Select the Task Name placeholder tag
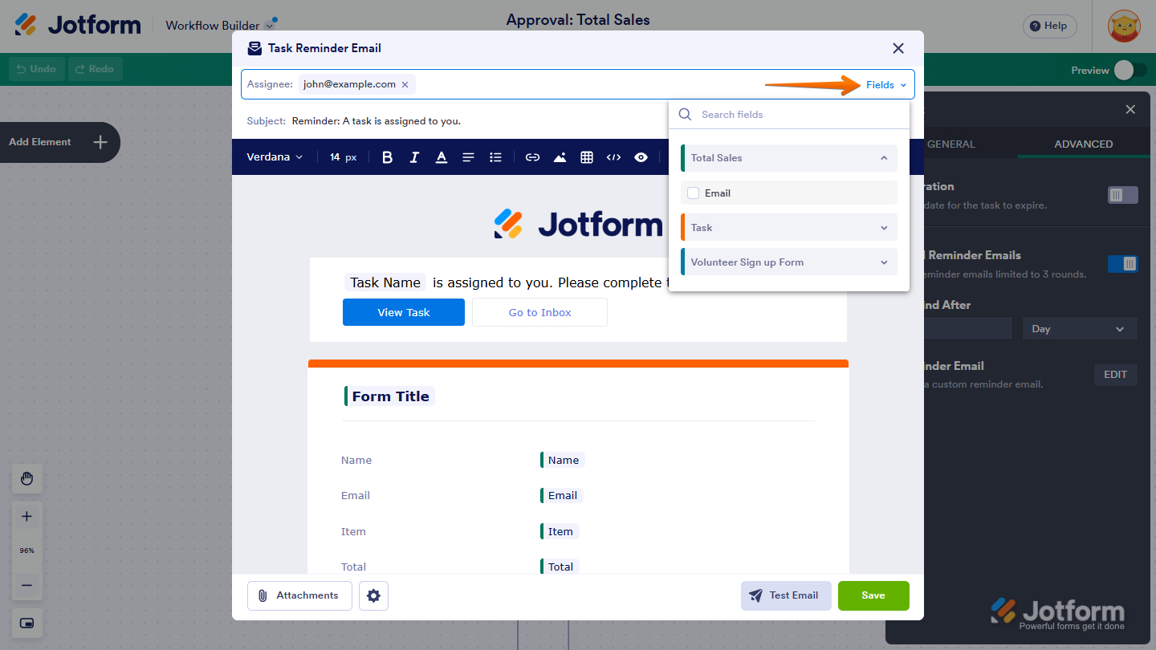The image size is (1156, 650). coord(385,282)
